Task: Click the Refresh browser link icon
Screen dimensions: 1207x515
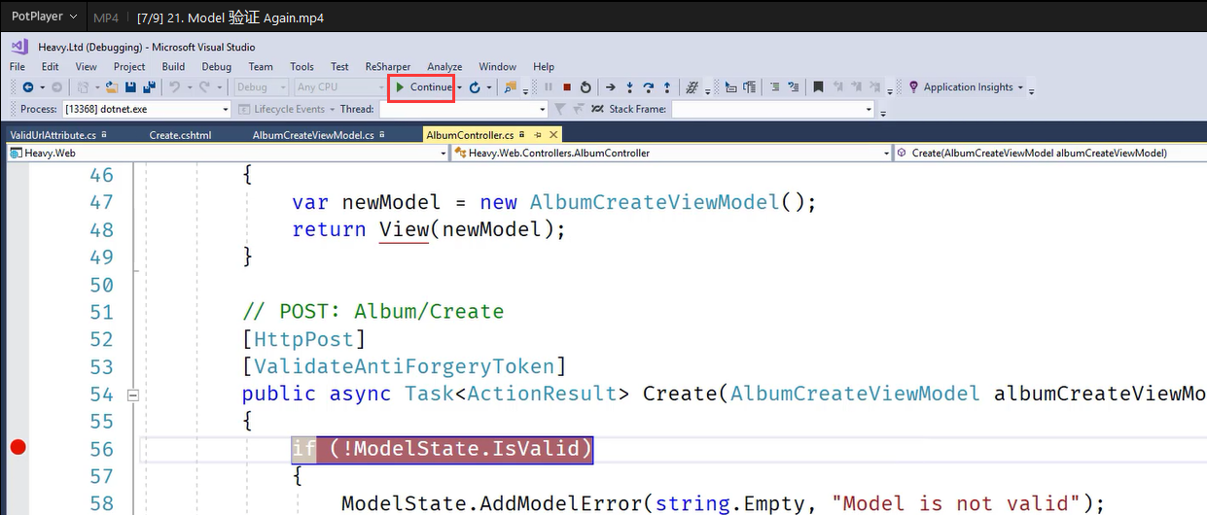Action: pyautogui.click(x=475, y=87)
